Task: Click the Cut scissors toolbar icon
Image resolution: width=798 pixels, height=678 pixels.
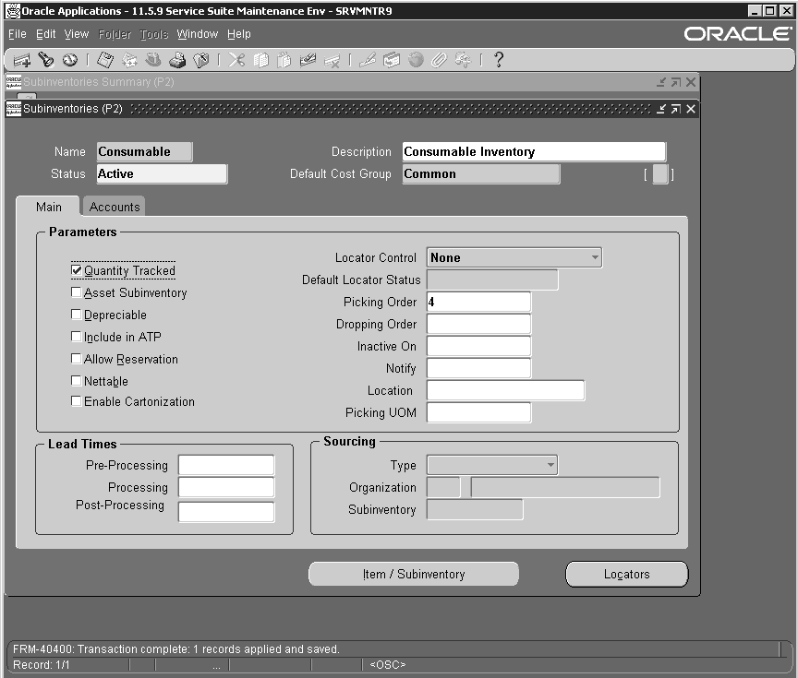Action: pyautogui.click(x=236, y=60)
